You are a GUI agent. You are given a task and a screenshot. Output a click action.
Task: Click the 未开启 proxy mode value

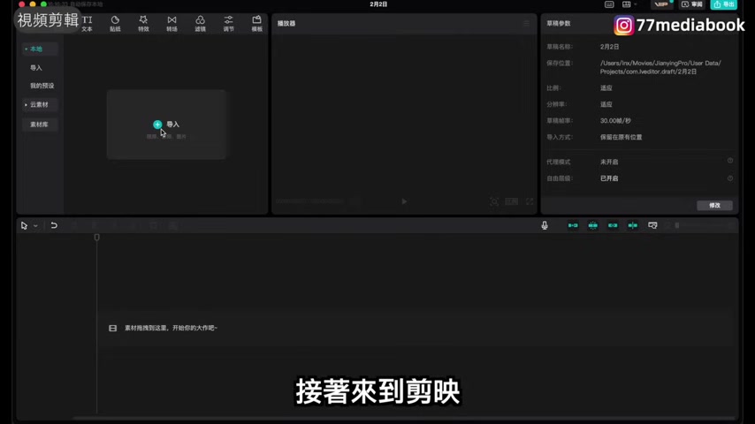click(x=609, y=163)
